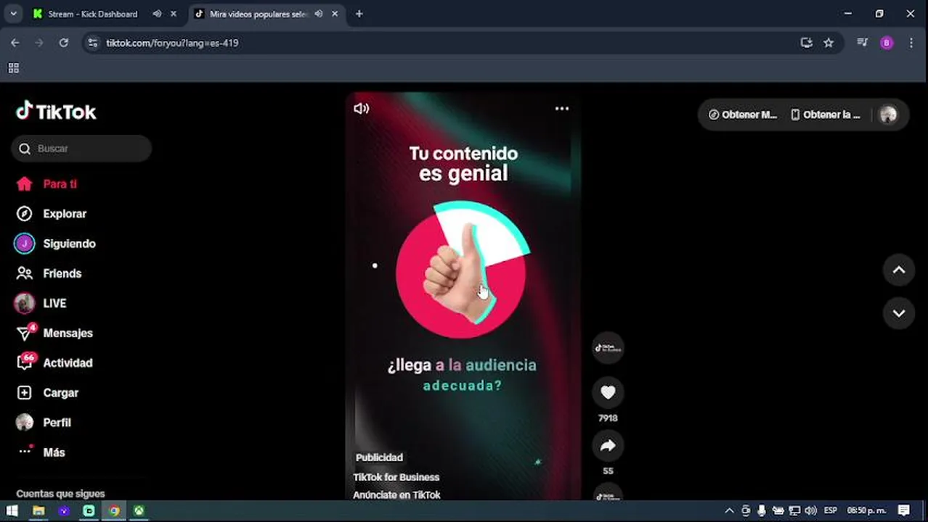Open TikTok for Business advertiser link
928x522 pixels.
click(x=396, y=477)
